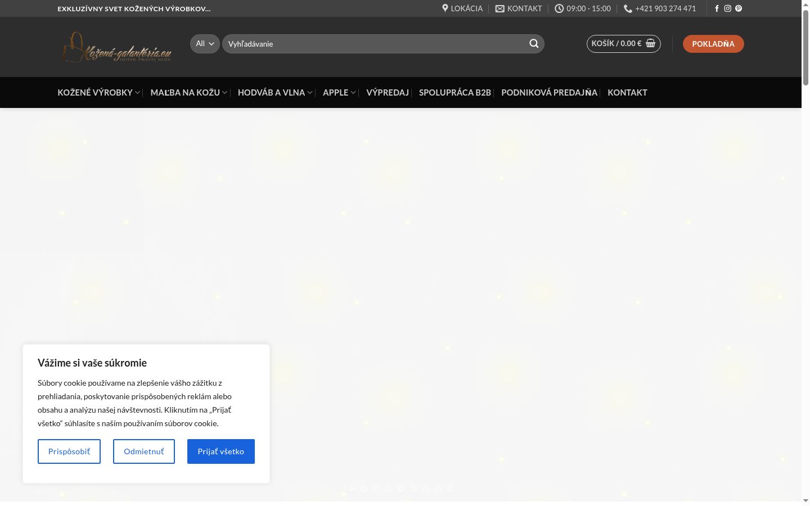This screenshot has height=506, width=810.
Task: Reject cookies with Odmietnuť
Action: (x=144, y=451)
